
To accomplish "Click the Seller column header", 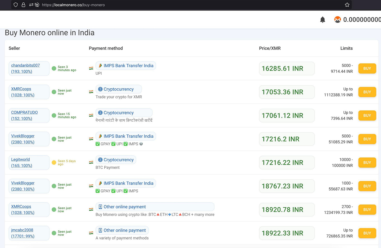I will pos(14,48).
